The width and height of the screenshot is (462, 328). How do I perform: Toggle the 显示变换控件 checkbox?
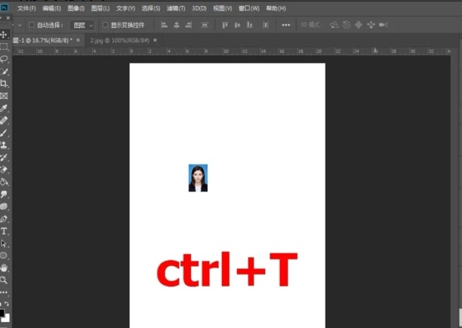pos(105,25)
